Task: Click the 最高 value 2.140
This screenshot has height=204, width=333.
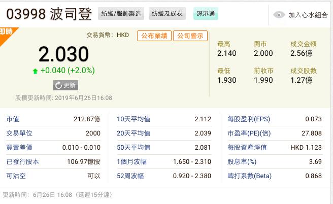Action: 226,53
